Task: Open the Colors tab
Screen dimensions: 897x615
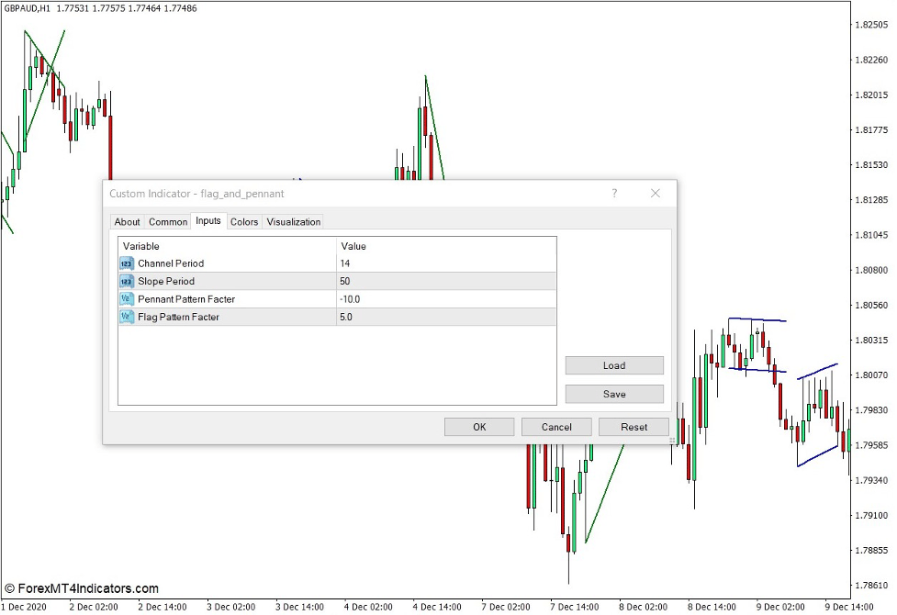Action: (243, 221)
